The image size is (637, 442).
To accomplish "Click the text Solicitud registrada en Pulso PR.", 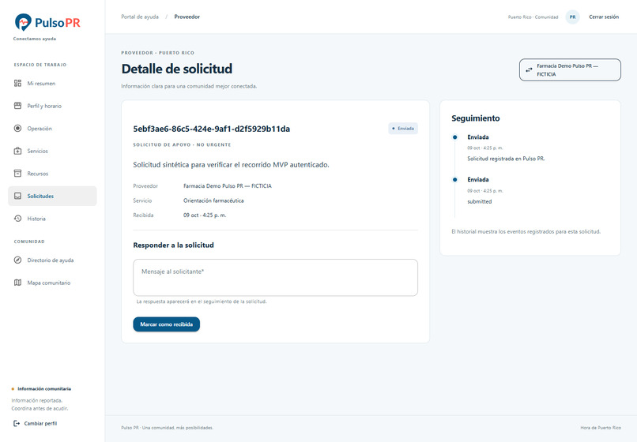I will pyautogui.click(x=506, y=159).
